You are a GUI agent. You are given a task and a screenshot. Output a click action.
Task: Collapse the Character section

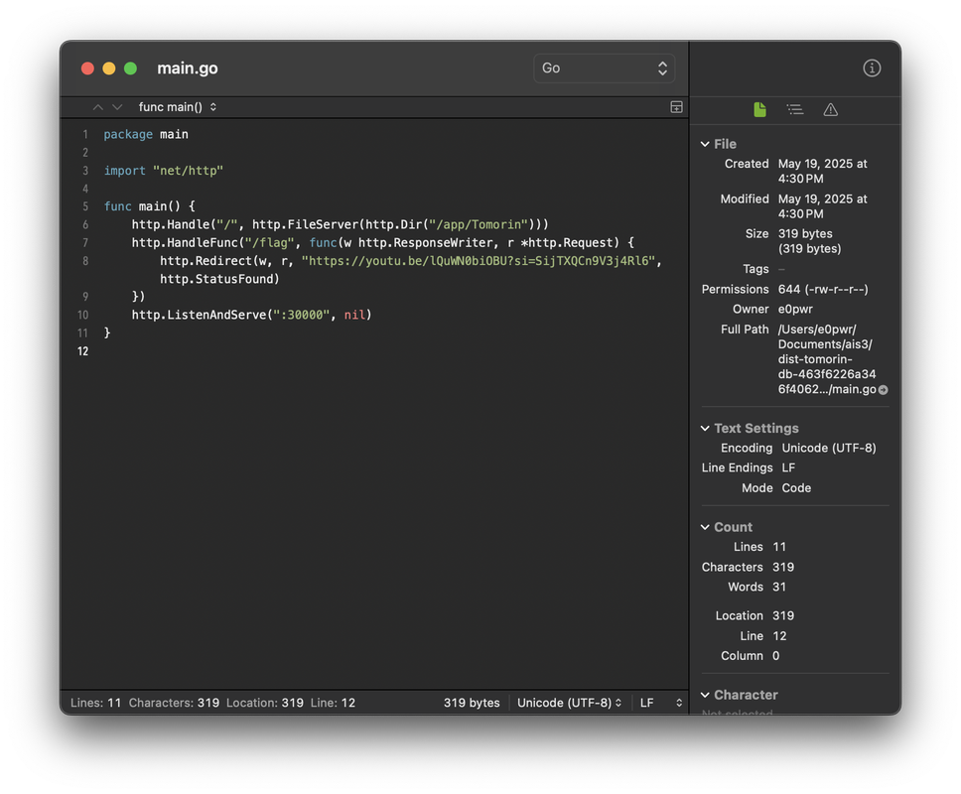(705, 695)
